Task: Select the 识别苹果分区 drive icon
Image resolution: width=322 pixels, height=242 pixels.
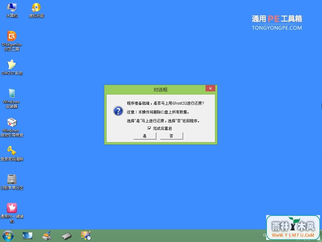Action: pos(12,182)
